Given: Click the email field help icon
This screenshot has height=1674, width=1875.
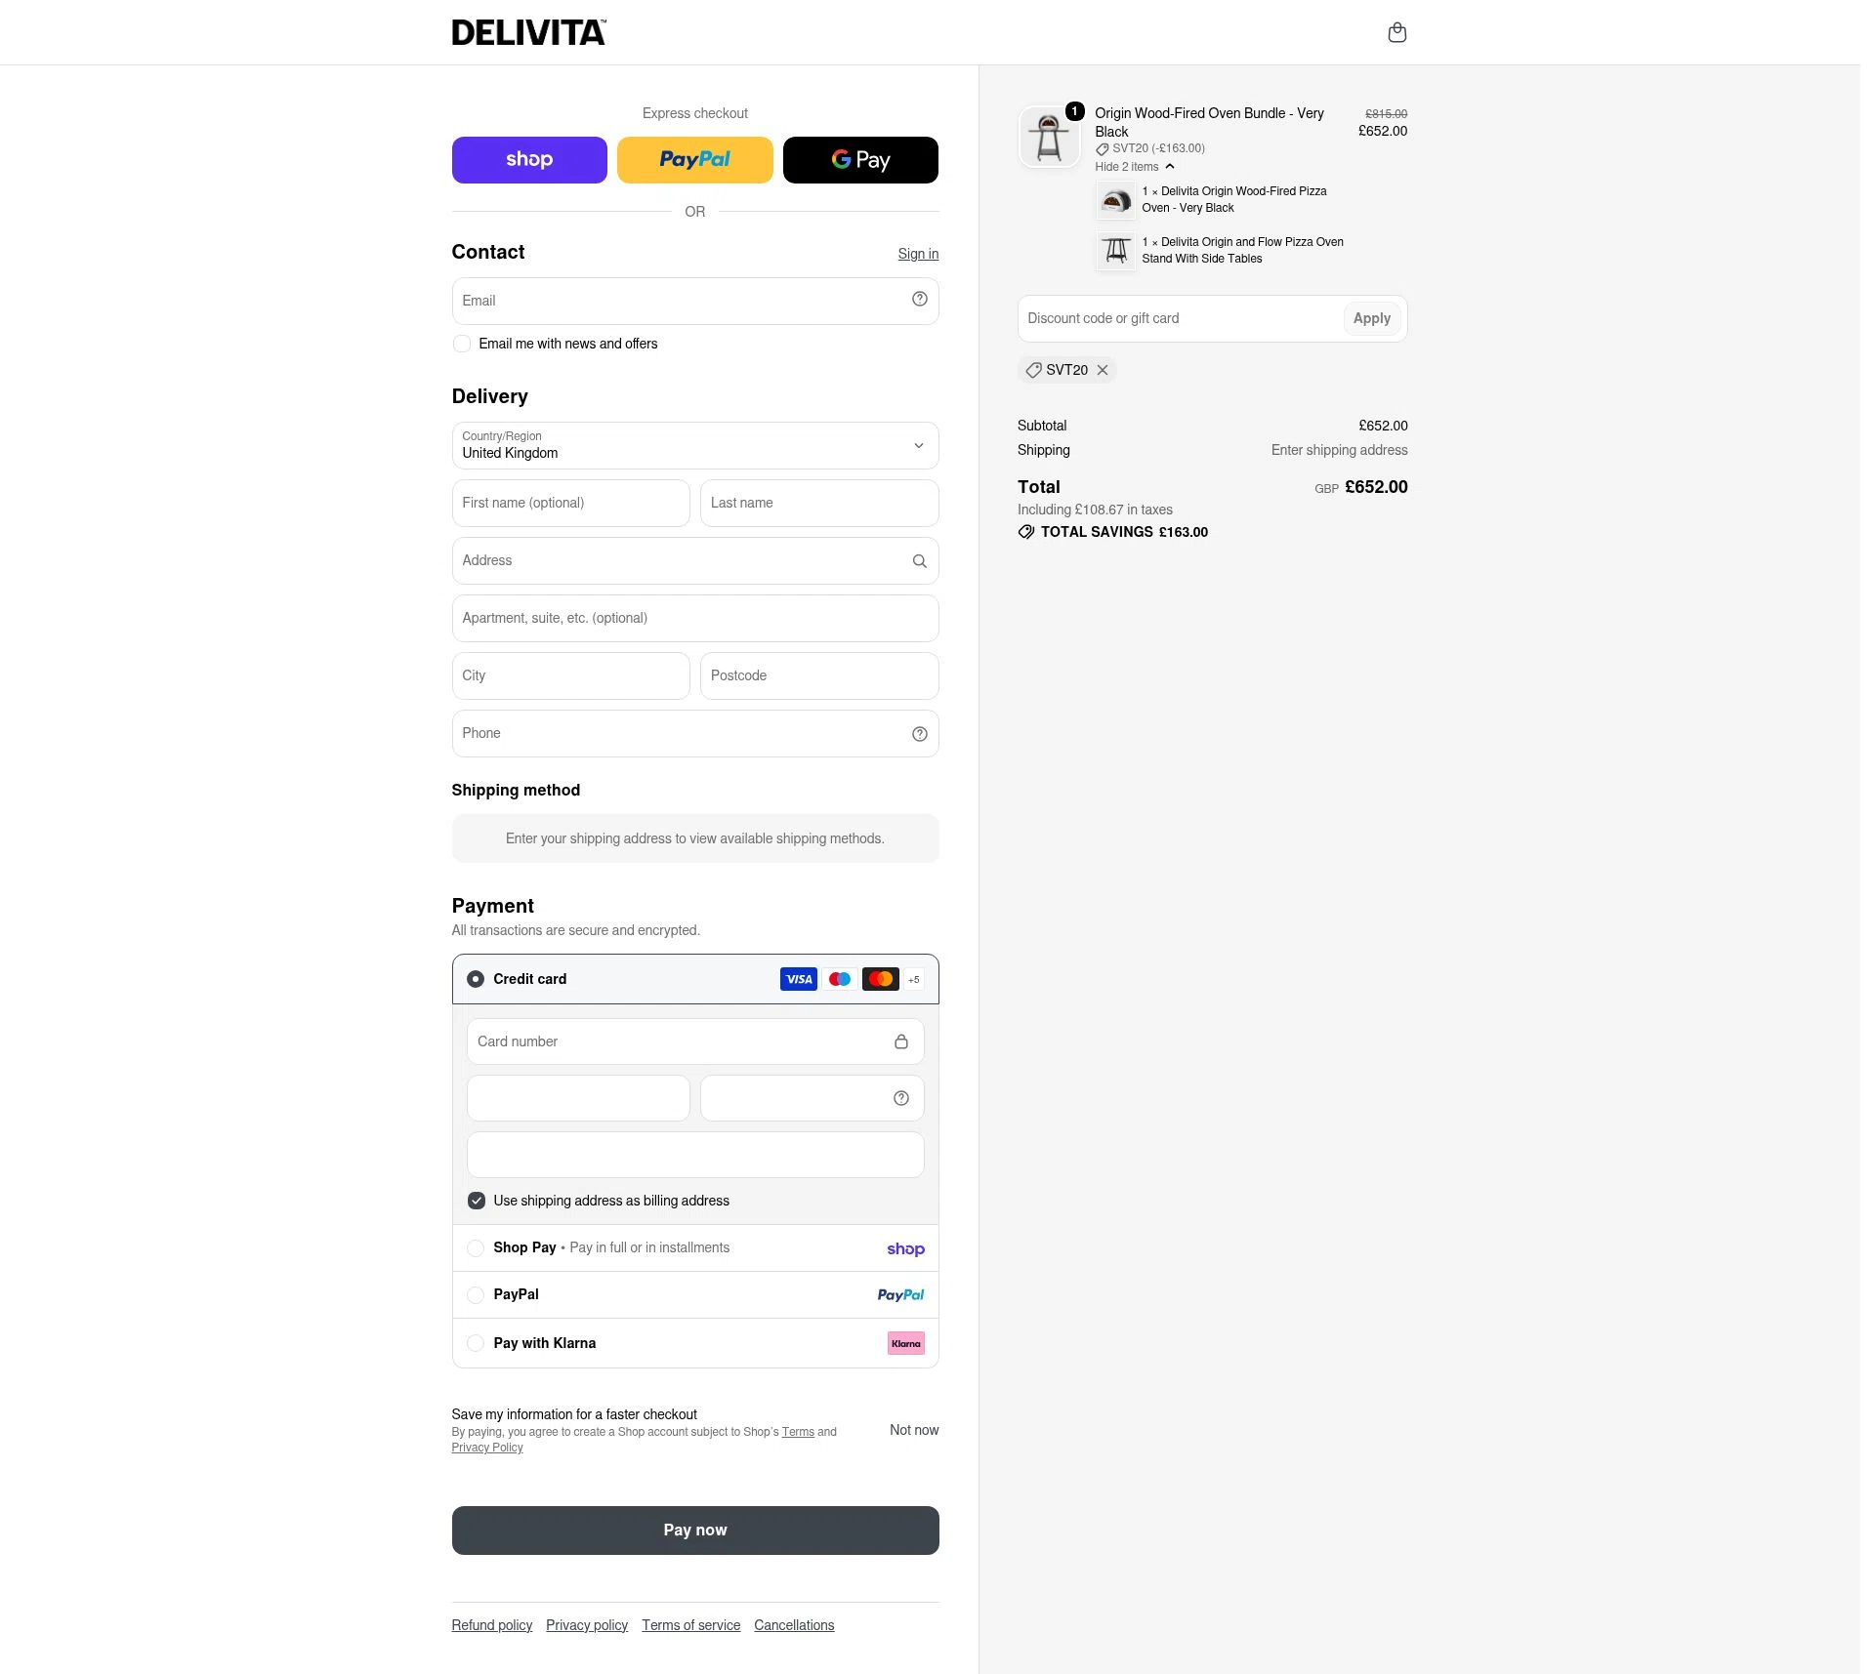Looking at the screenshot, I should point(919,300).
